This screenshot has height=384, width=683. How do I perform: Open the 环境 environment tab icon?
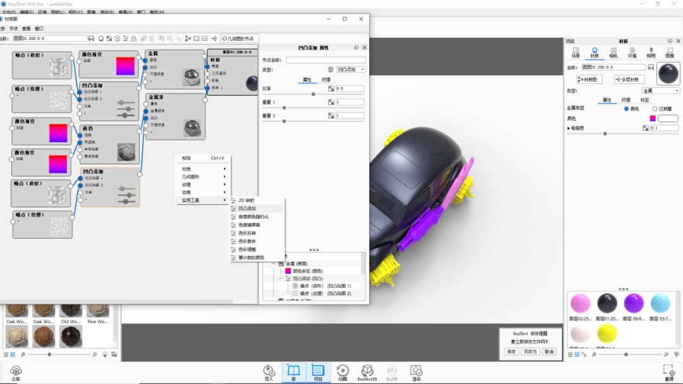(632, 52)
